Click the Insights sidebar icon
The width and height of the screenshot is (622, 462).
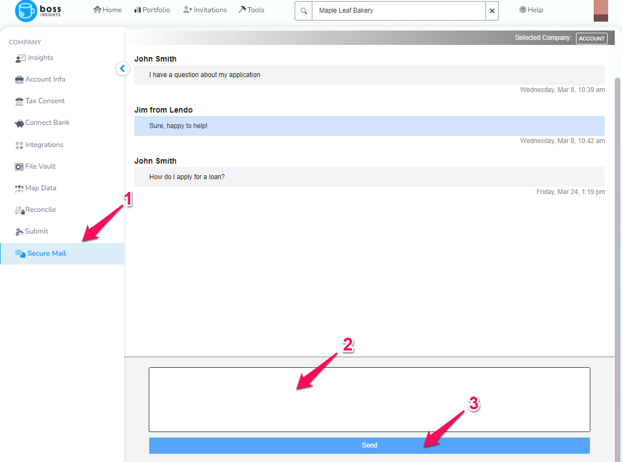click(20, 58)
